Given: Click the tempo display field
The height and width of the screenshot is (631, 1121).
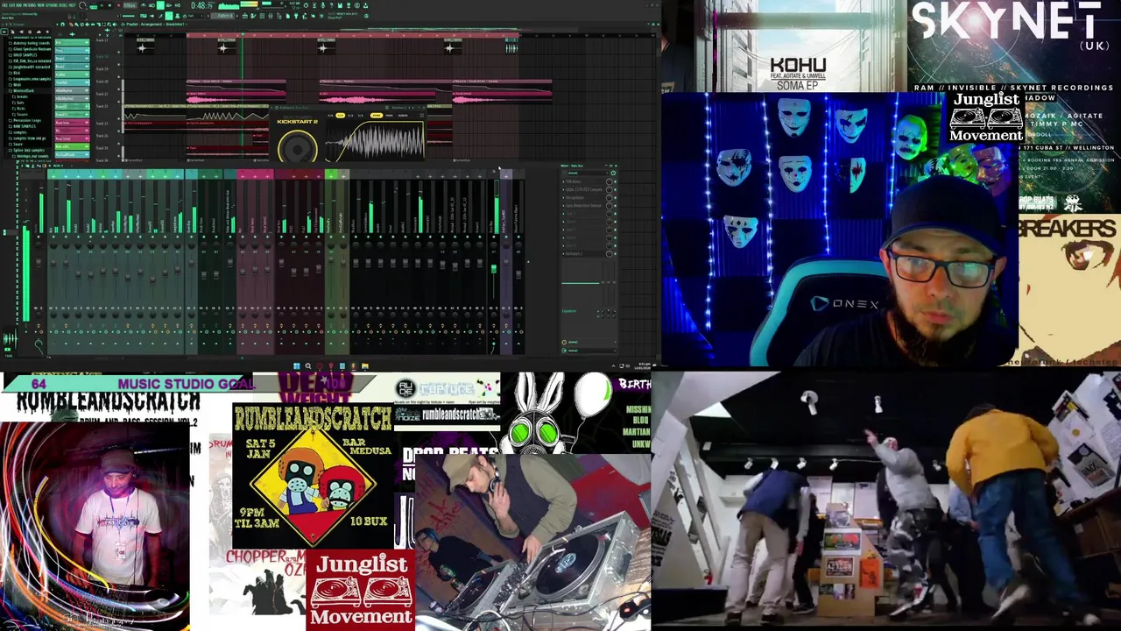Looking at the screenshot, I should 130,5.
